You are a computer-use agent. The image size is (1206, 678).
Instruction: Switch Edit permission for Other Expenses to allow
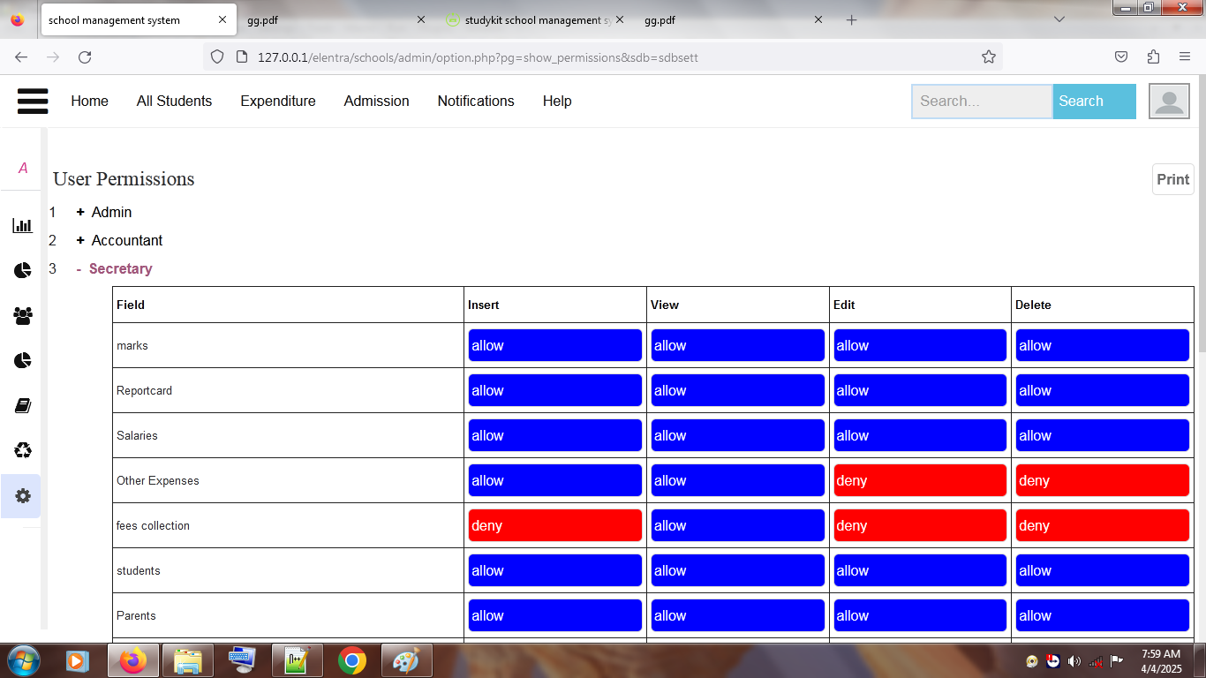point(919,479)
